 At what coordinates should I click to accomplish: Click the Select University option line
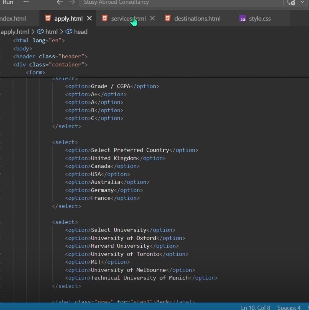tap(120, 230)
